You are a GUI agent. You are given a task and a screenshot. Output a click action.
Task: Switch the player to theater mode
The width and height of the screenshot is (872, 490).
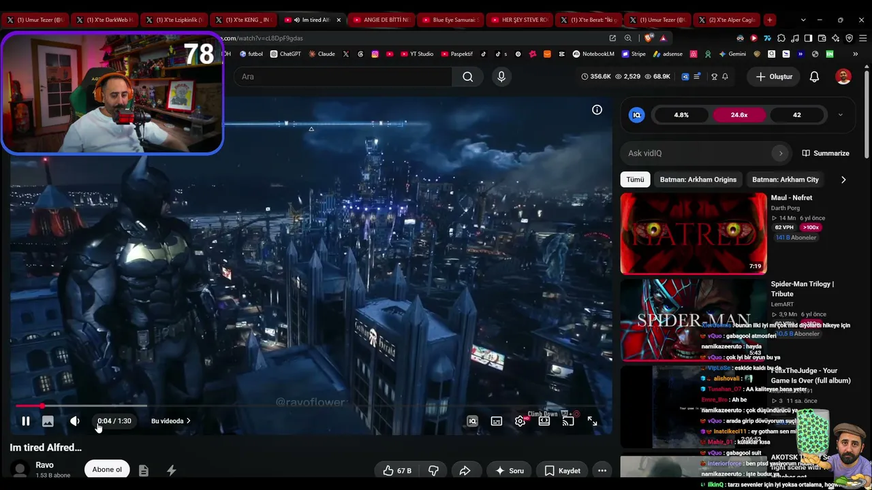click(544, 421)
